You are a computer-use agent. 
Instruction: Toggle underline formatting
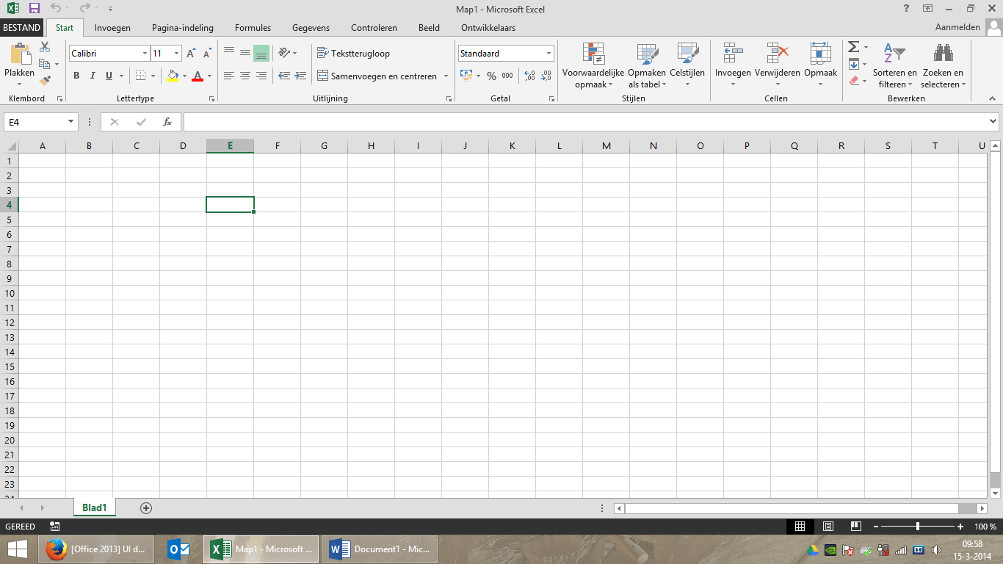[109, 76]
